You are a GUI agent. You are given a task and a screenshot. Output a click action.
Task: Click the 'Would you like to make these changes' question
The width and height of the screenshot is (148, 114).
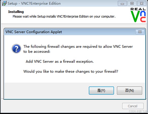click(x=71, y=72)
